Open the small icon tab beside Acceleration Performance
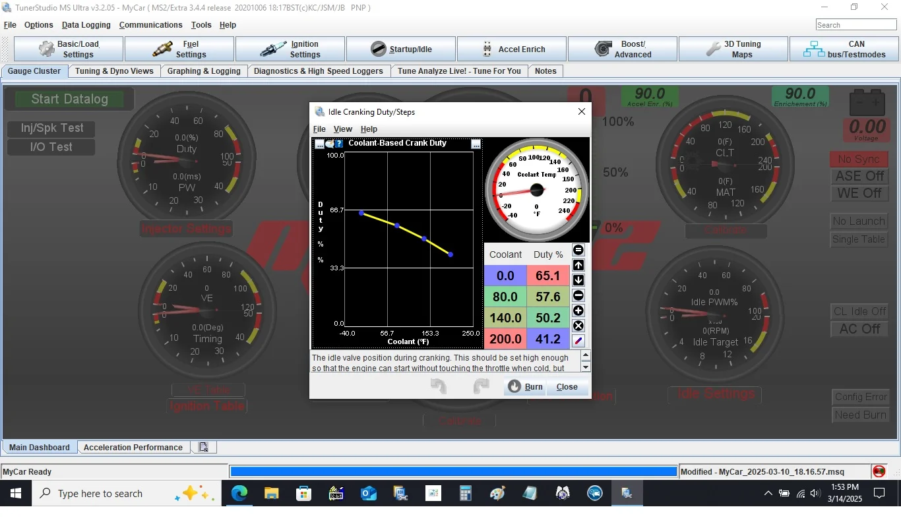 [203, 447]
